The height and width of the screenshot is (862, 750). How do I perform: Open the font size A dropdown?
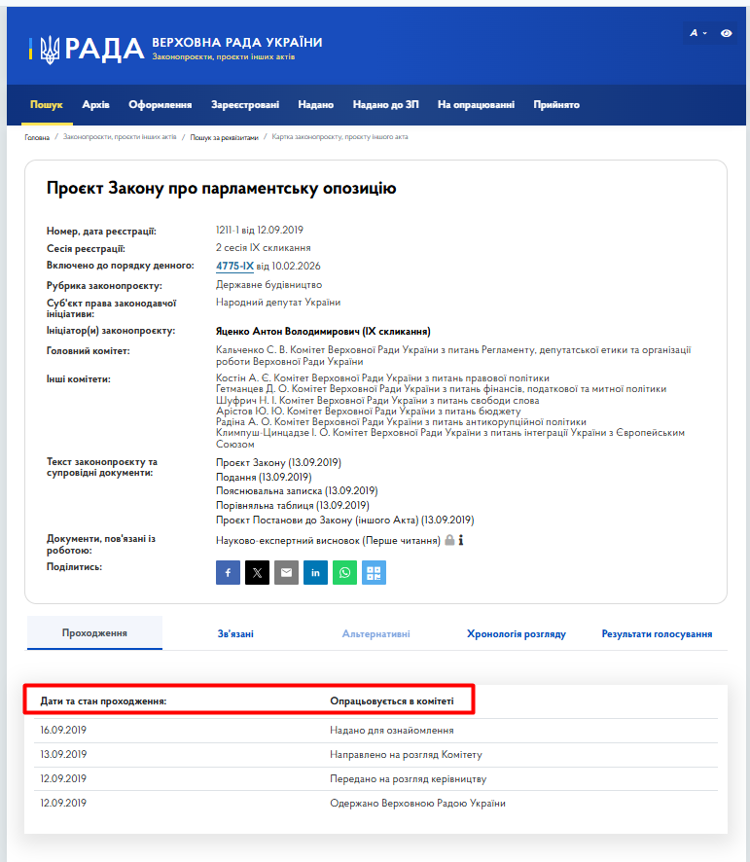[698, 33]
